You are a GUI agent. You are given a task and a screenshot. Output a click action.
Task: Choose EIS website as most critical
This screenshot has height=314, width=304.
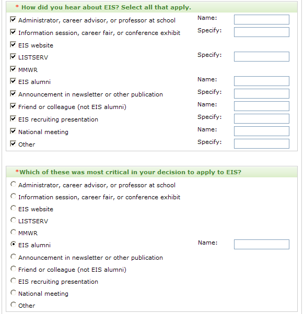pos(13,208)
